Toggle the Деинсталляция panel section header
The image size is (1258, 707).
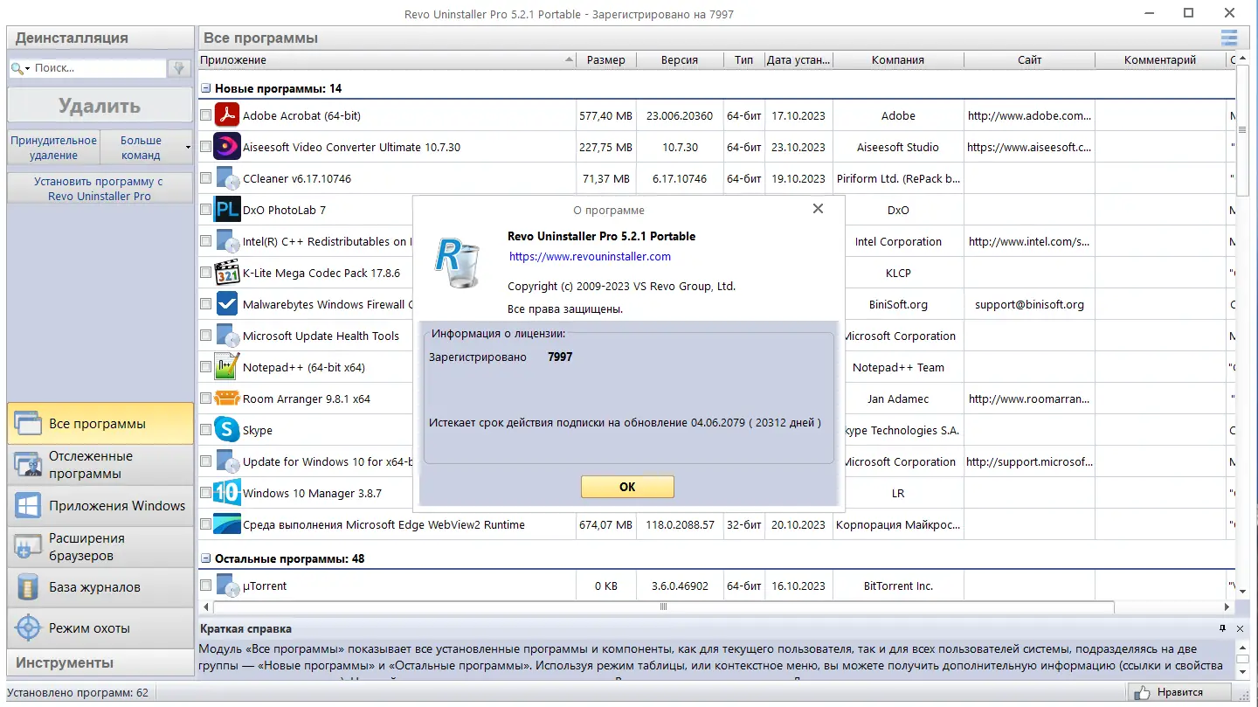pos(100,38)
